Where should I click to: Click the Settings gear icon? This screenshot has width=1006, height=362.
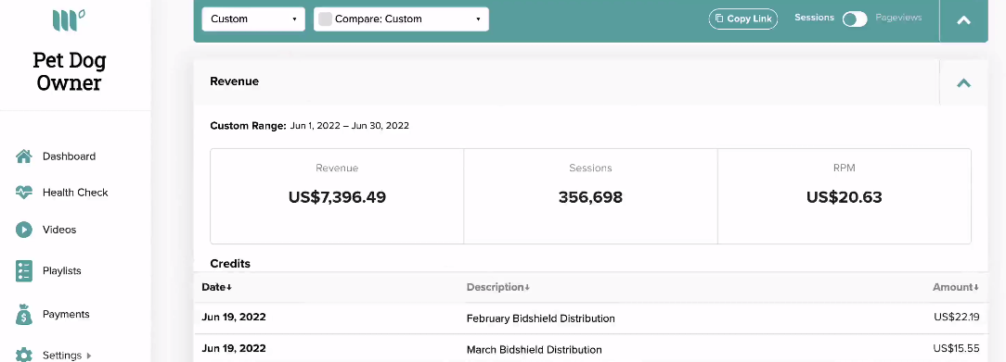pyautogui.click(x=24, y=355)
